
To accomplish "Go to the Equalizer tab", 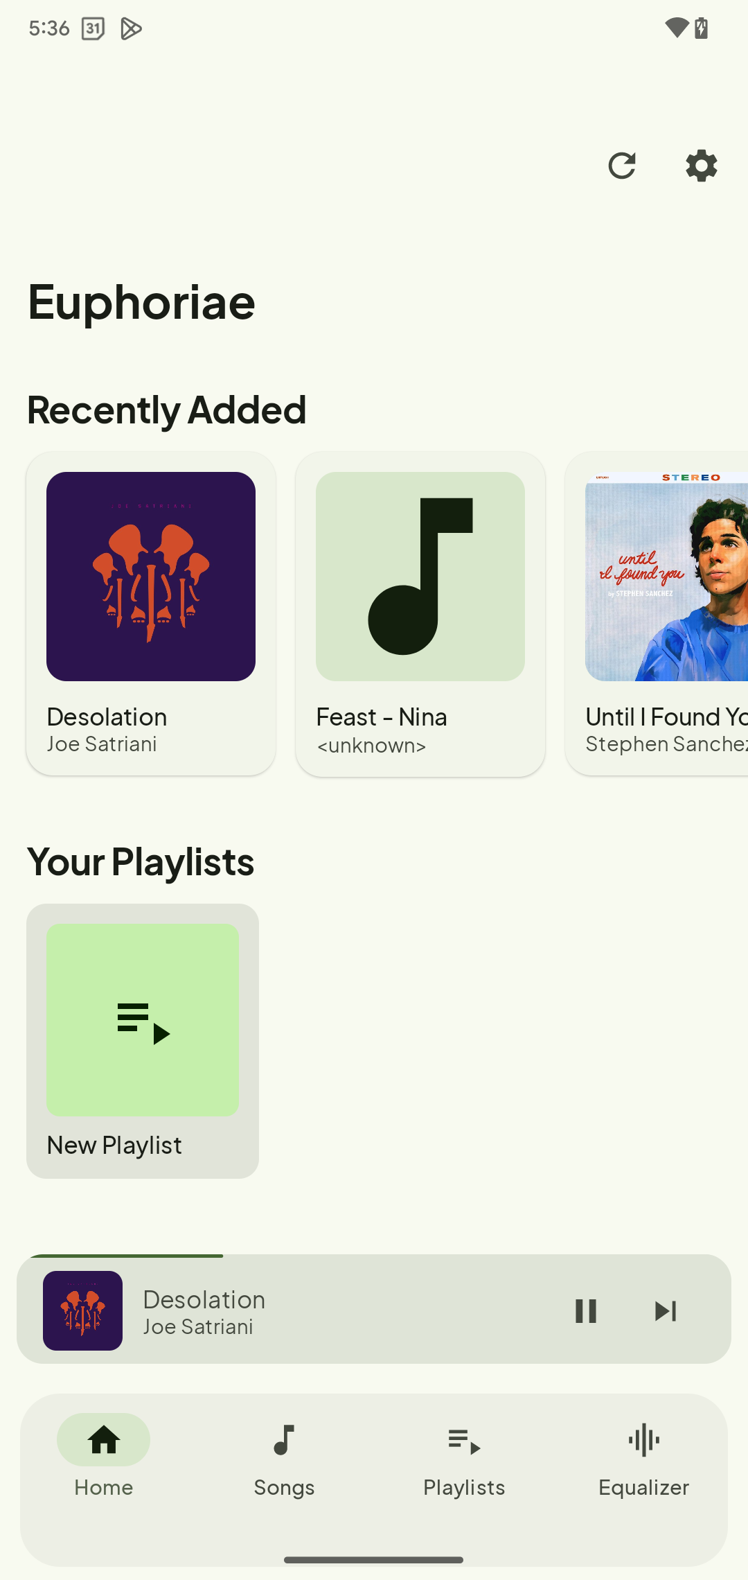I will [x=643, y=1456].
